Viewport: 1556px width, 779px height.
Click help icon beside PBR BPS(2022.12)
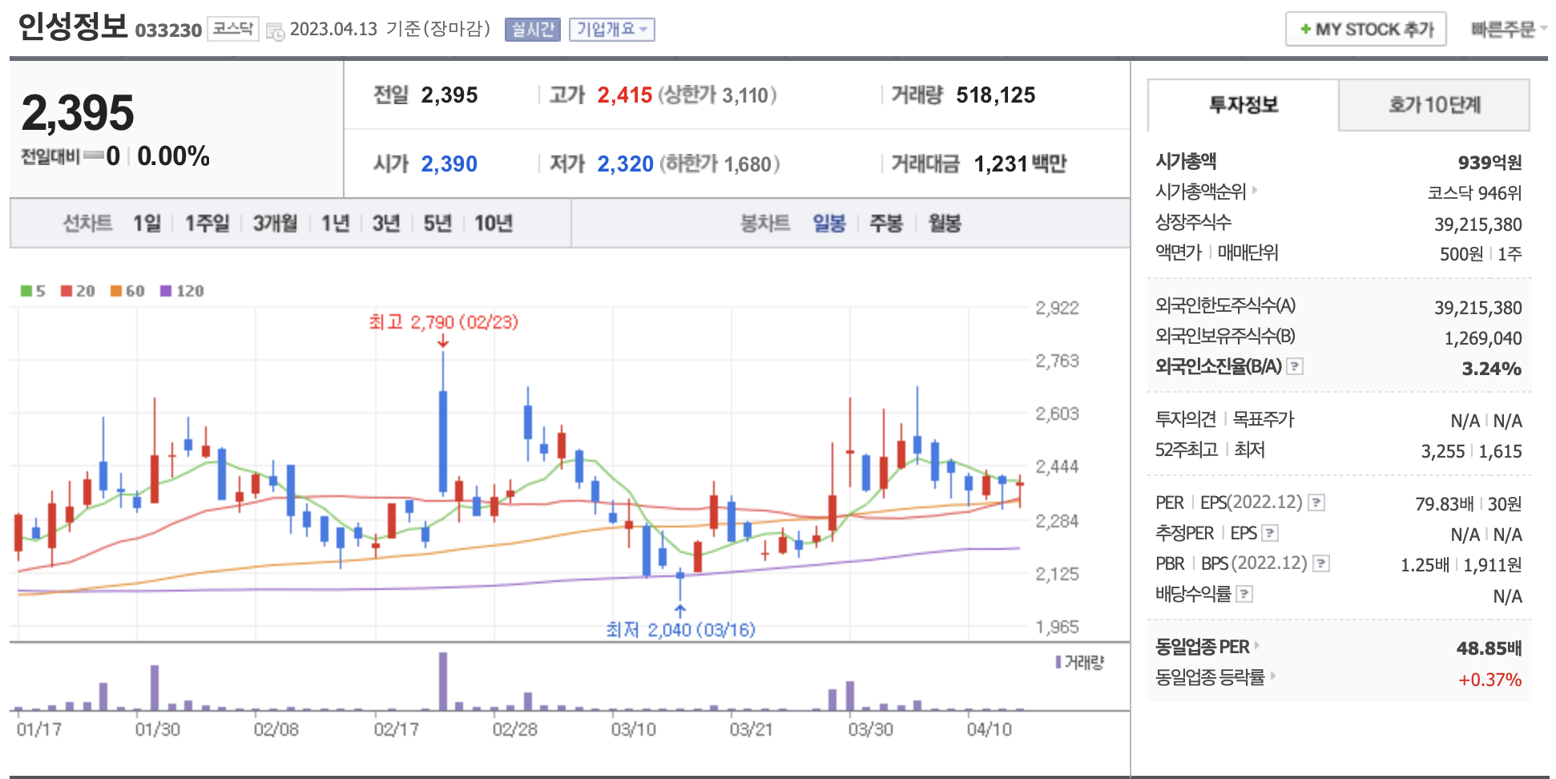[1321, 564]
